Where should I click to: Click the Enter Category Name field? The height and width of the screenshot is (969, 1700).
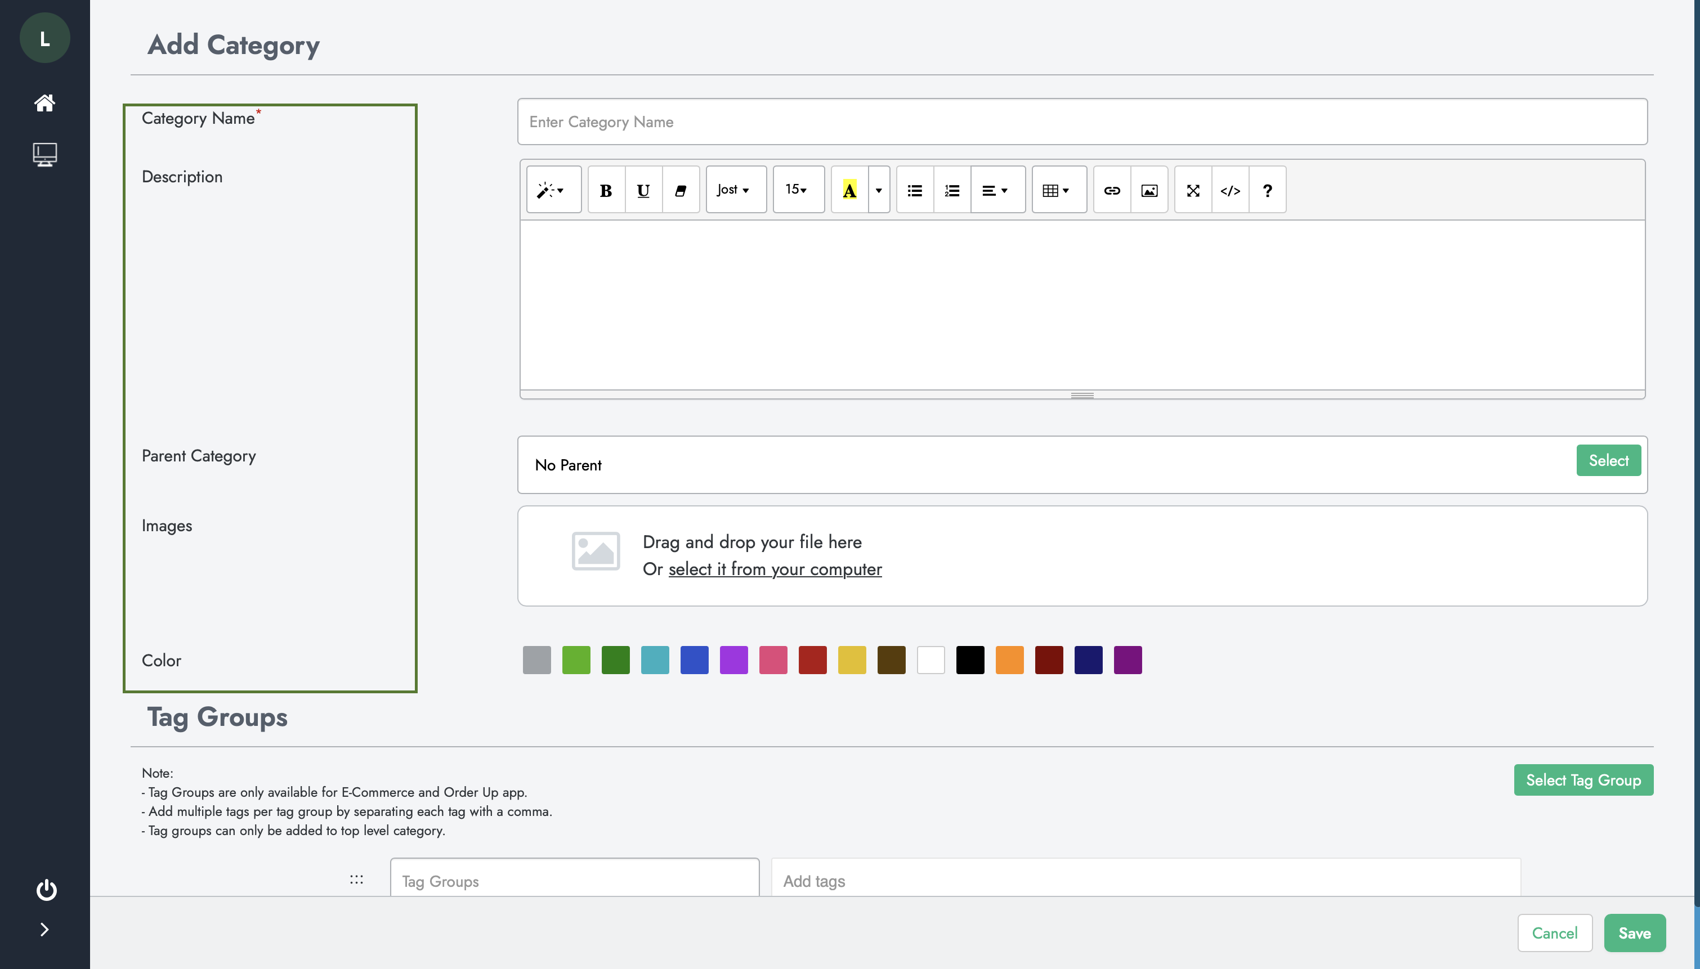(1081, 122)
